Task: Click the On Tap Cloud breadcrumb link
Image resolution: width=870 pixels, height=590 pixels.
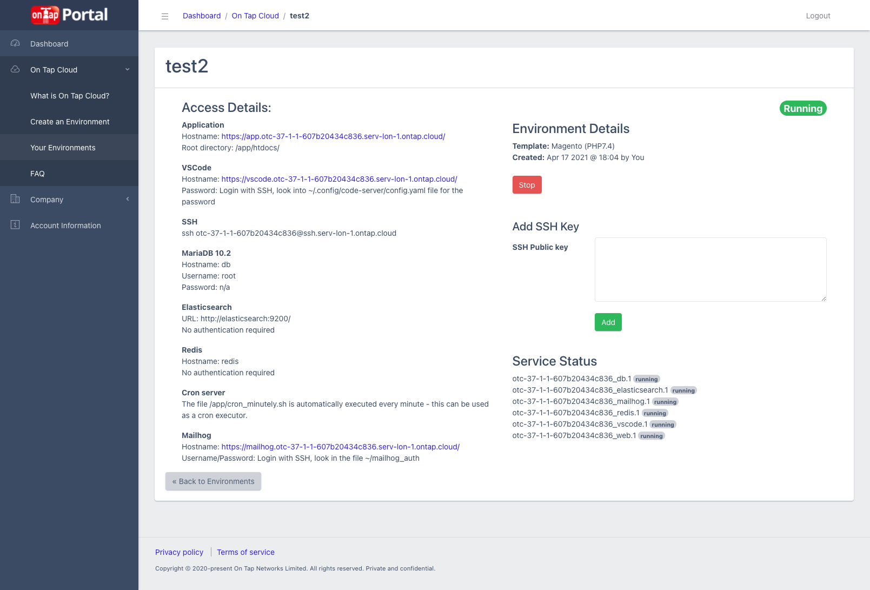Action: click(x=255, y=16)
